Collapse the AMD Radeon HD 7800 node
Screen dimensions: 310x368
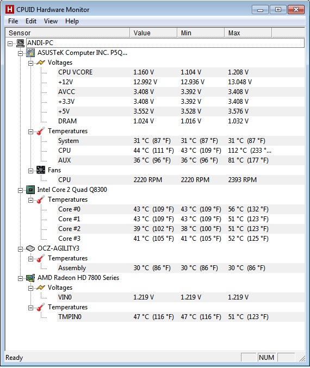point(21,278)
